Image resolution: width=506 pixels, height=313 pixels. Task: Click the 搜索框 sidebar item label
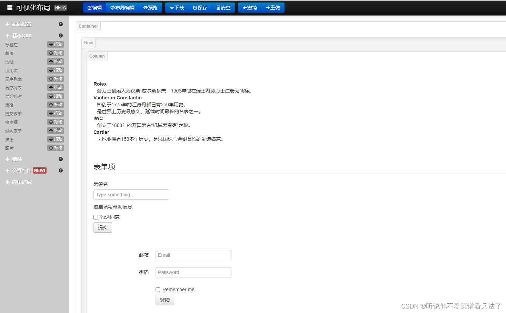click(11, 123)
